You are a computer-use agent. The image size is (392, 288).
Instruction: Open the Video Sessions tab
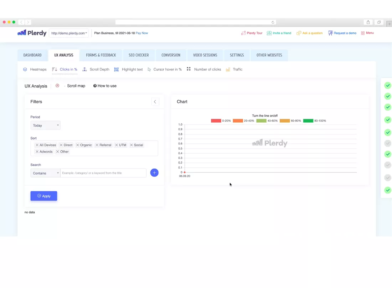(205, 55)
